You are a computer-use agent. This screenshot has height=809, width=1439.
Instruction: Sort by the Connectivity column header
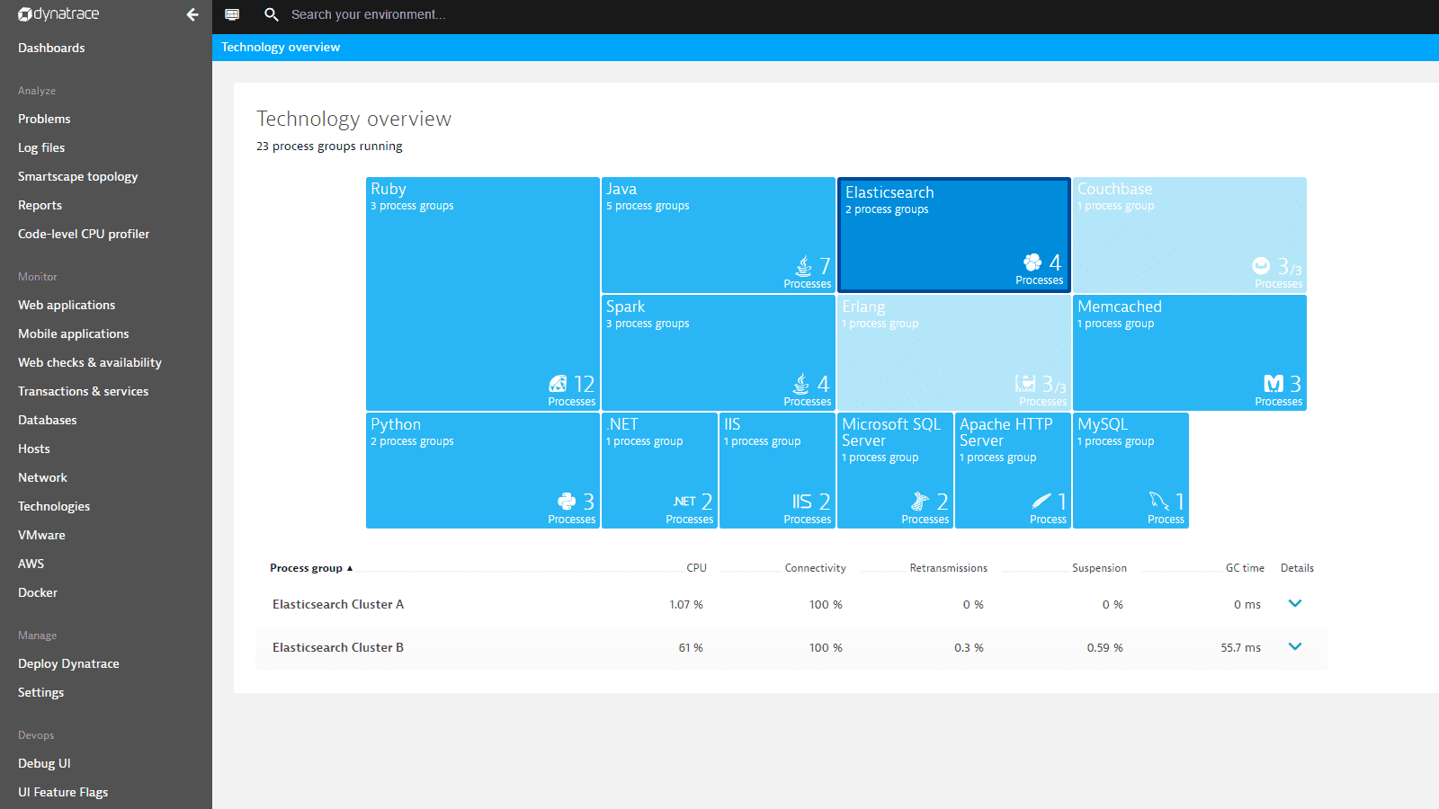click(815, 568)
